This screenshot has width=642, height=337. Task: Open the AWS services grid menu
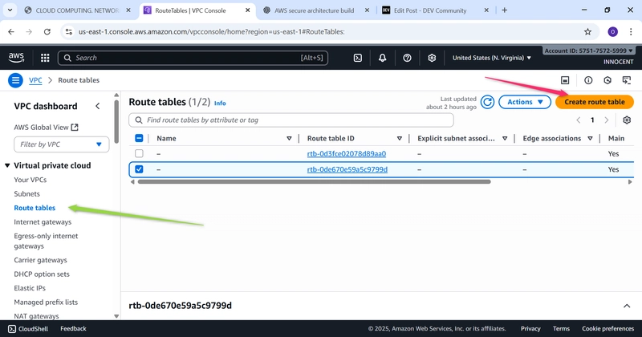click(x=45, y=58)
